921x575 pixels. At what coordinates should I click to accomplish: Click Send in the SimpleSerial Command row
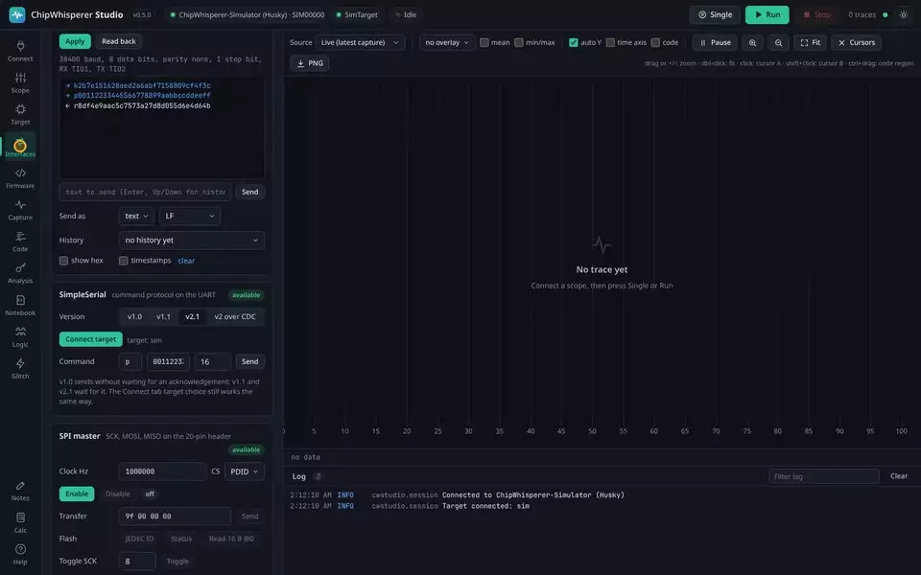coord(249,361)
